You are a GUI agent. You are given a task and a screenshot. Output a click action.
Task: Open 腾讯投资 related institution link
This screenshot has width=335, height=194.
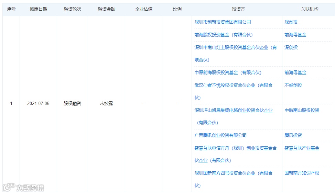[293, 135]
